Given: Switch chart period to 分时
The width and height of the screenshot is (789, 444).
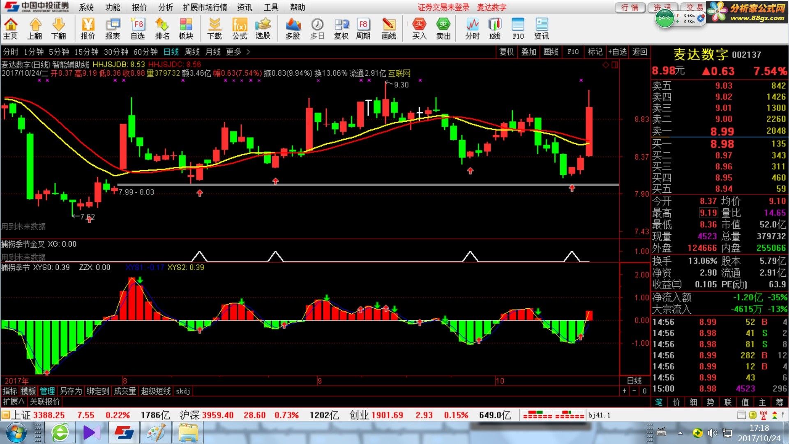Looking at the screenshot, I should click(11, 52).
